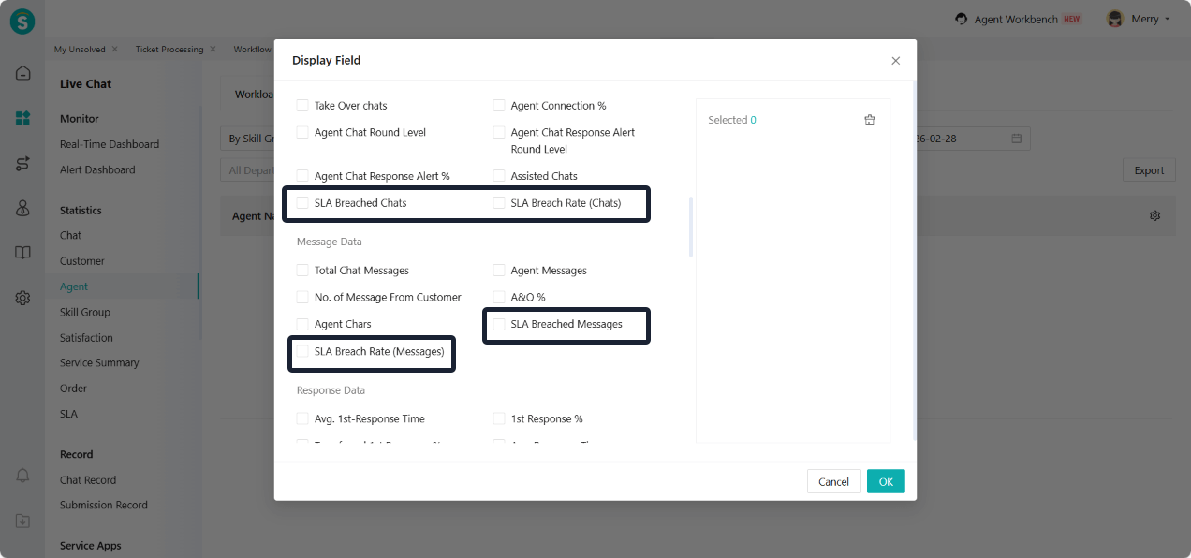Click the Cancel button
1191x558 pixels.
tap(833, 481)
